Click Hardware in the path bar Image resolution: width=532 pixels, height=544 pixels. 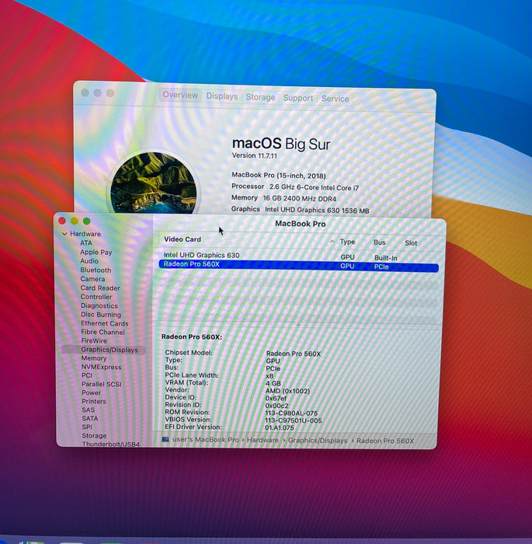pyautogui.click(x=263, y=440)
